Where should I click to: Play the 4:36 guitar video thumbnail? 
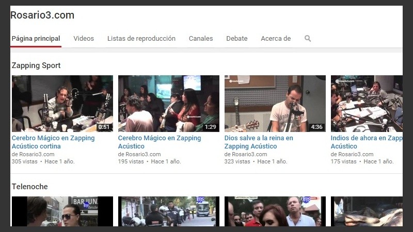point(275,104)
